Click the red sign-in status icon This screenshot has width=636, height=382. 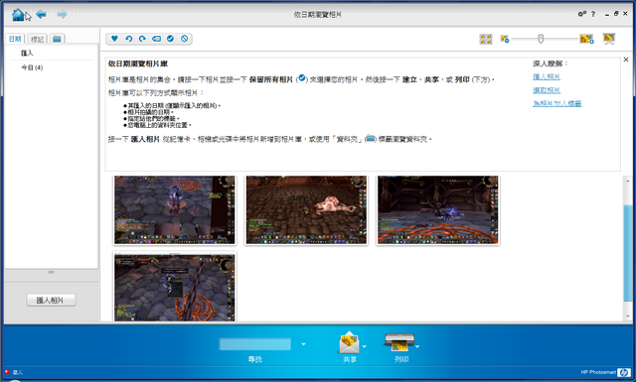point(7,372)
